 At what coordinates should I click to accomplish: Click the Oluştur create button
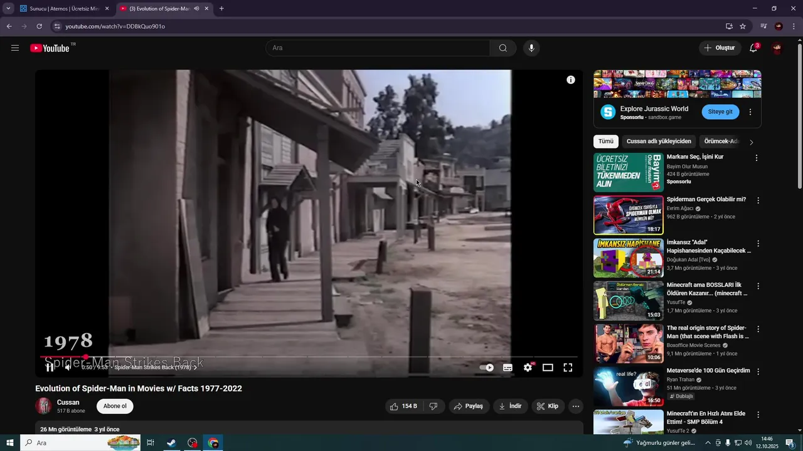720,48
